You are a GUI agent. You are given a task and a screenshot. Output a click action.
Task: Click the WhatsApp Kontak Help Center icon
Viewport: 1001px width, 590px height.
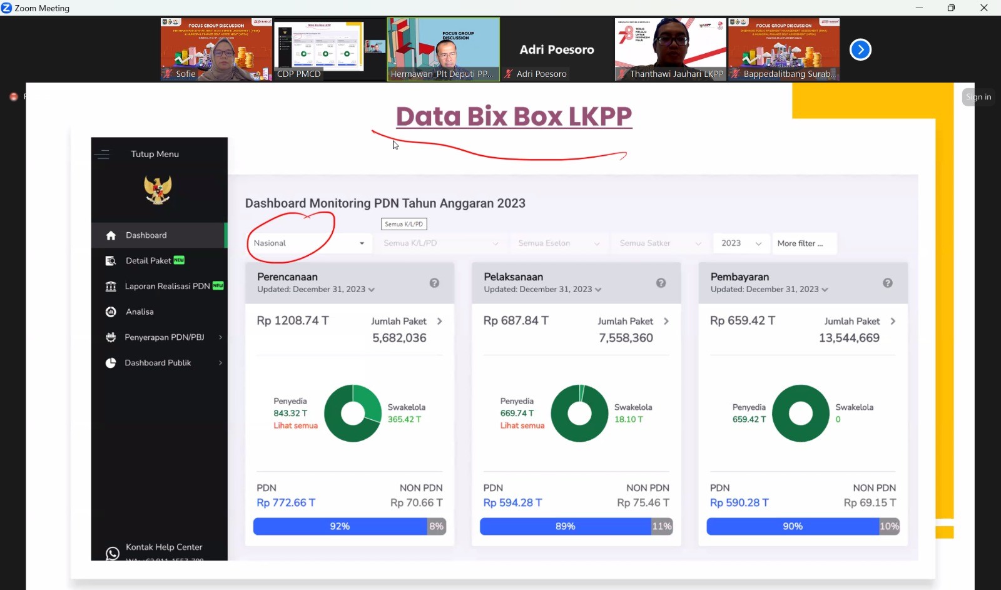113,554
